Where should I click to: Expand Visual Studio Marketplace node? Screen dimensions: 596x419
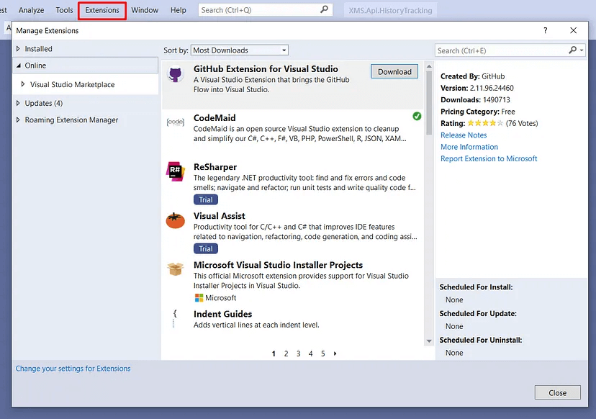pos(23,84)
